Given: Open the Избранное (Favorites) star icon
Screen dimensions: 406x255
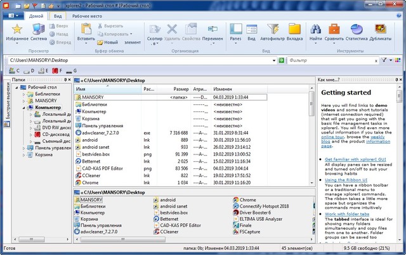Looking at the screenshot, I should (x=17, y=28).
